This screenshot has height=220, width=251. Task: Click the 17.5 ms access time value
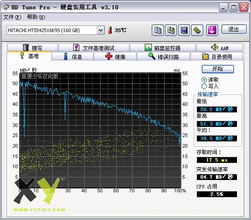coord(217,160)
